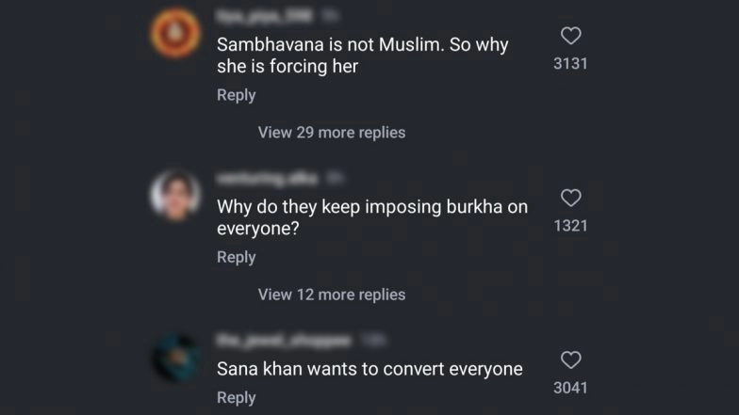
Task: Open the profile photo beside burkha comment
Action: click(174, 195)
